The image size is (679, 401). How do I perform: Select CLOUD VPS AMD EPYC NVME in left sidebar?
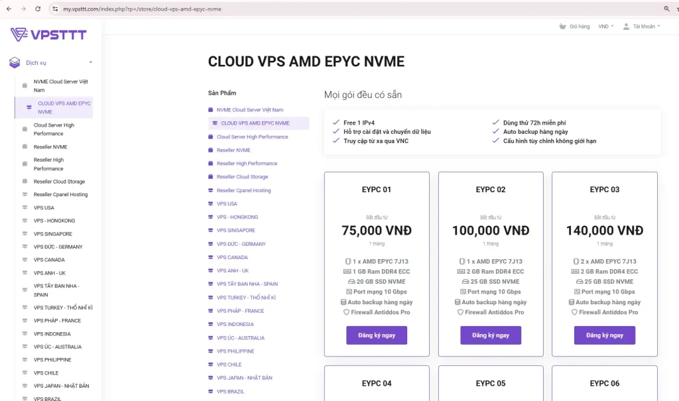54,107
